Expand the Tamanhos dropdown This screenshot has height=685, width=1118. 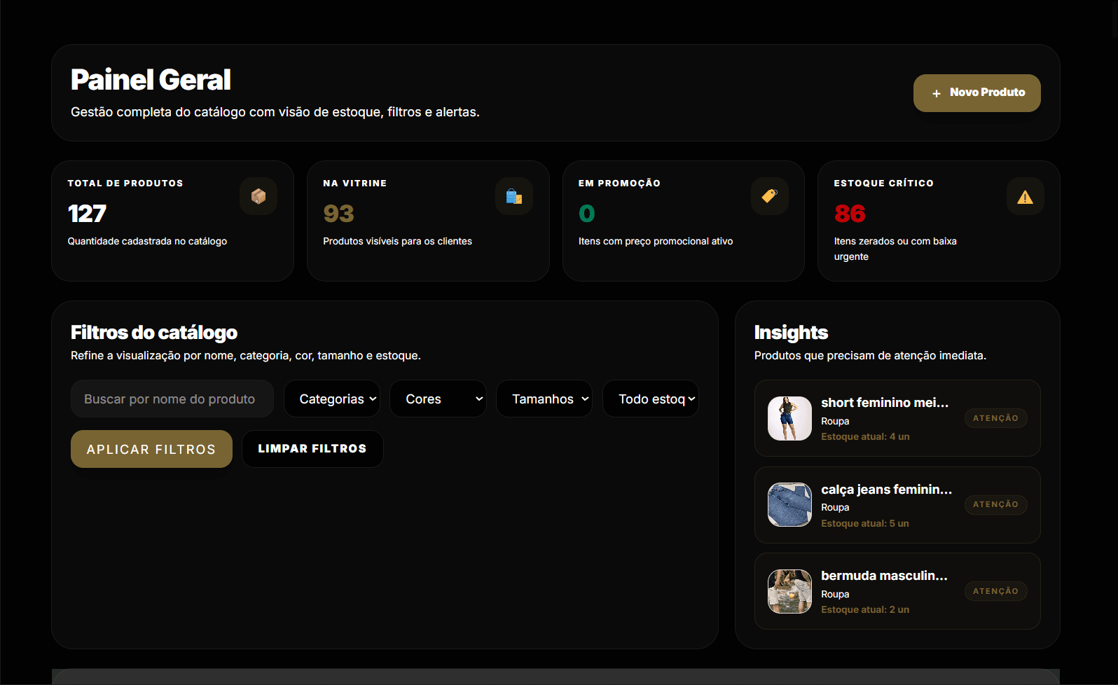point(544,399)
